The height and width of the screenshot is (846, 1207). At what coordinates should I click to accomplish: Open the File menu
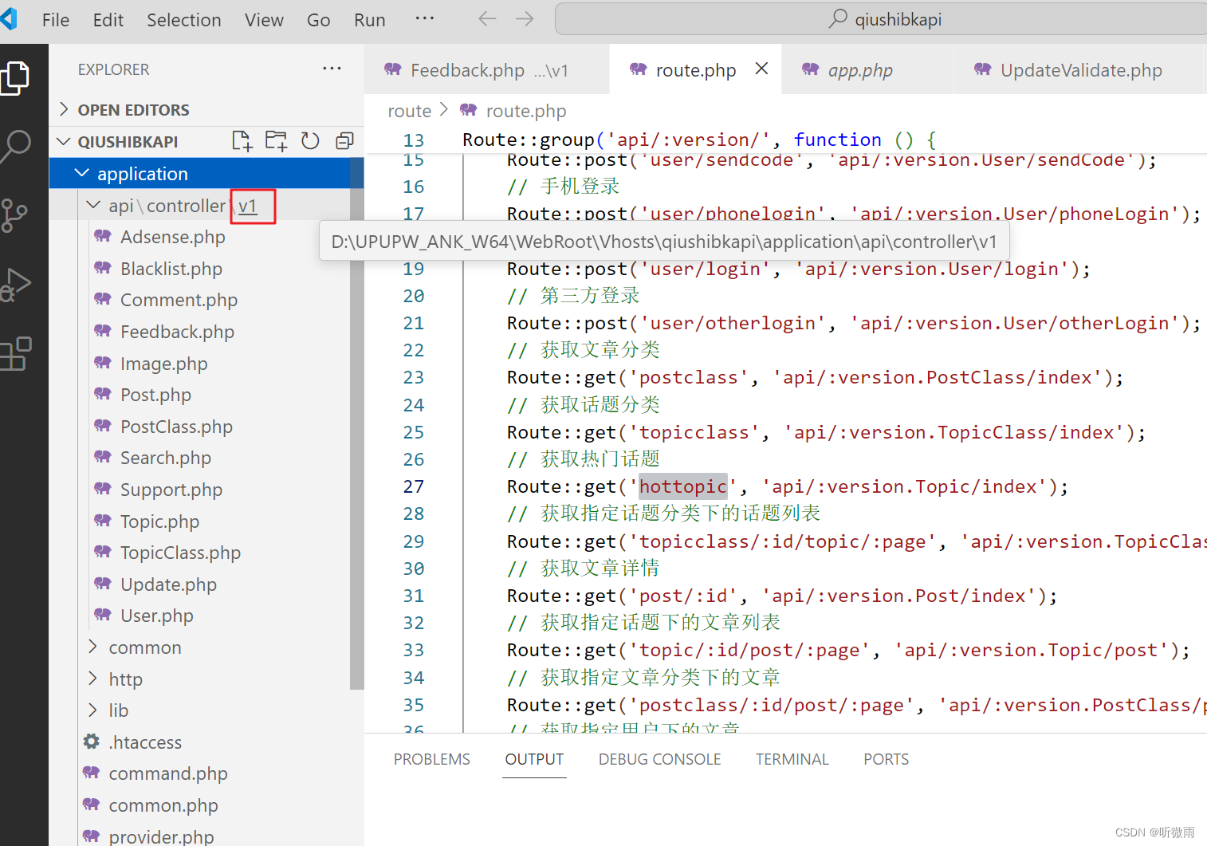[x=56, y=20]
